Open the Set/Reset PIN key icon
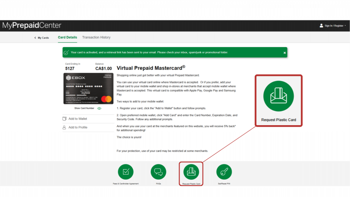Image resolution: width=350 pixels, height=197 pixels. point(224,172)
